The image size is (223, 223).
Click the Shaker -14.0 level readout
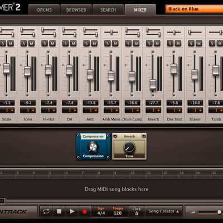[195, 103]
